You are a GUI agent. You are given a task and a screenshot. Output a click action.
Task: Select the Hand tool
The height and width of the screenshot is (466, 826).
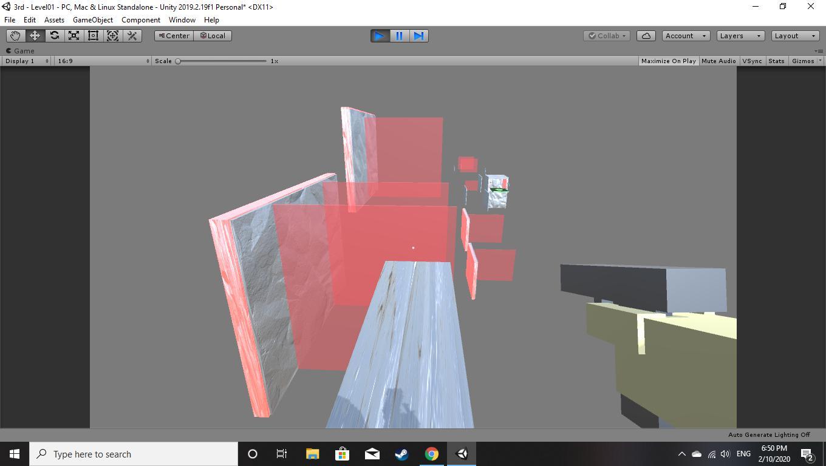pos(15,36)
